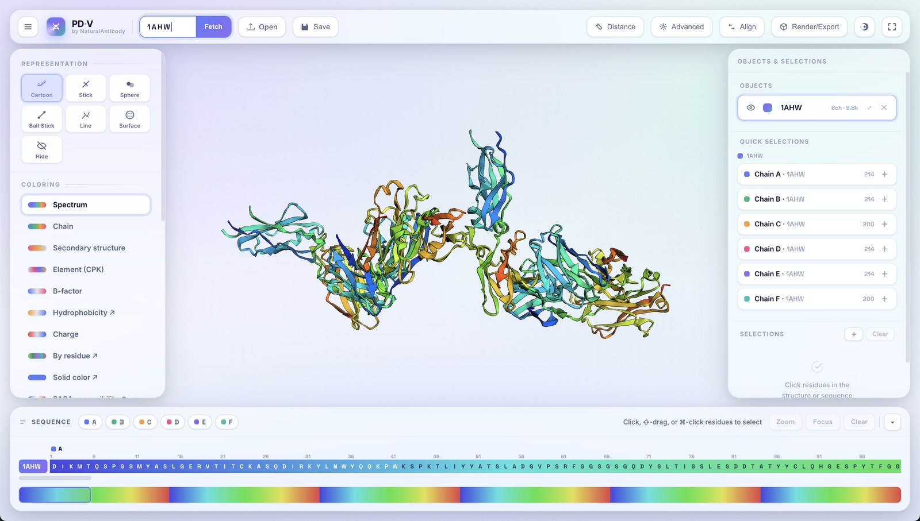Open the hamburger menu
Screen dimensions: 920x521
(28, 26)
